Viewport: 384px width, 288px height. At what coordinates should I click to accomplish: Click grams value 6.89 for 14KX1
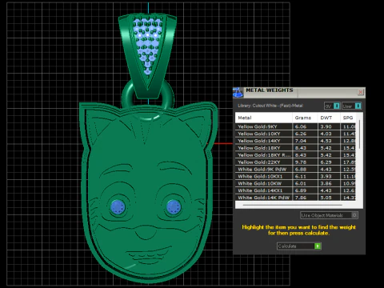(x=301, y=190)
